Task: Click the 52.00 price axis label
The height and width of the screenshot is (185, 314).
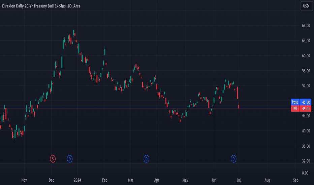Action: [306, 86]
